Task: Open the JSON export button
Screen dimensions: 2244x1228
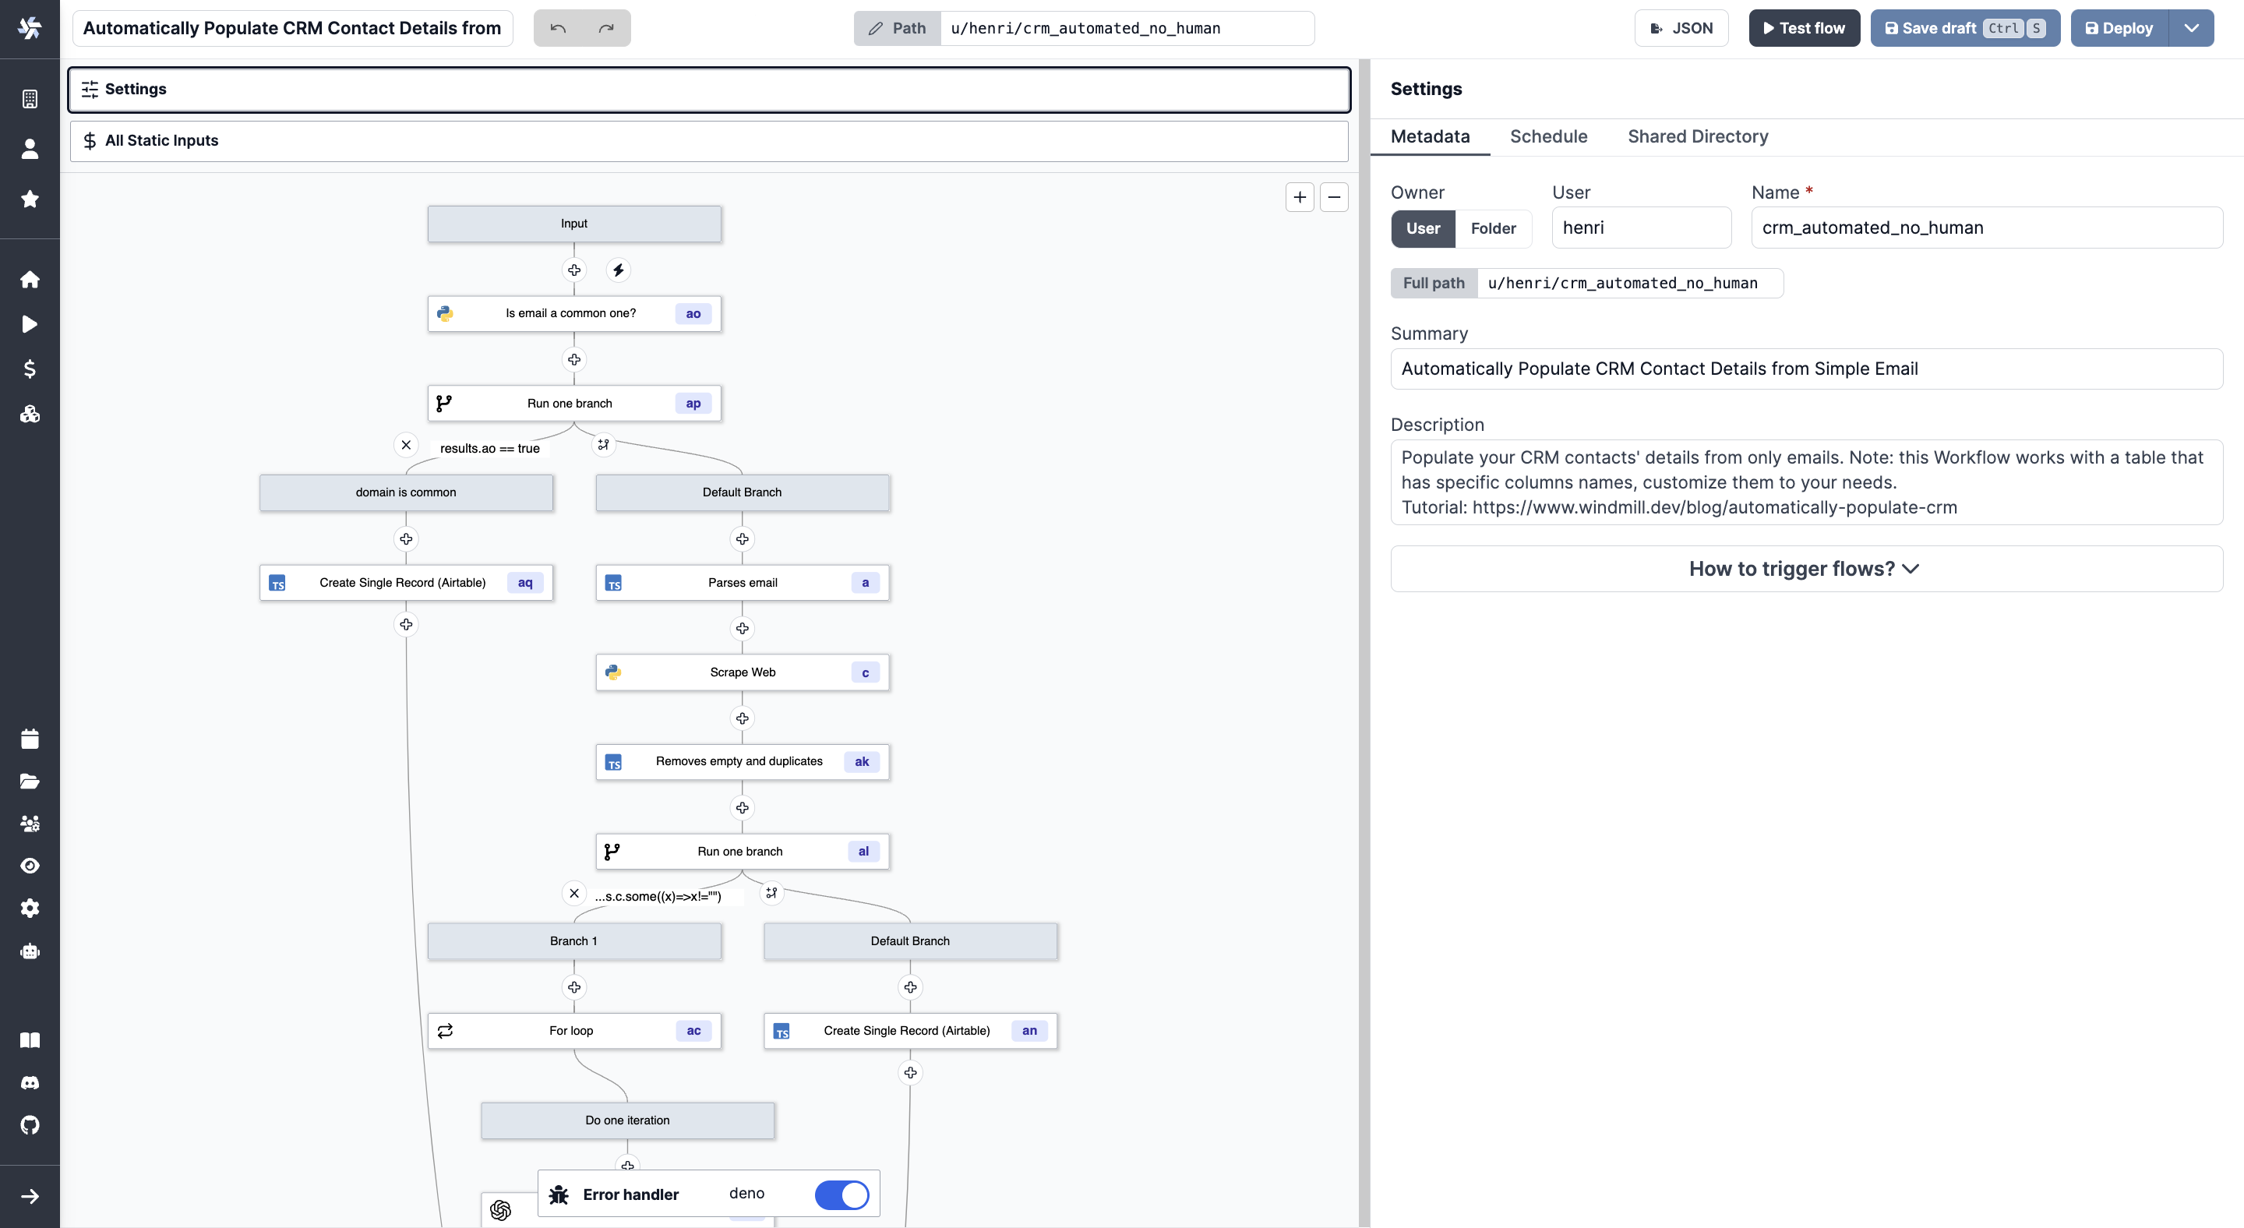Action: (x=1681, y=28)
